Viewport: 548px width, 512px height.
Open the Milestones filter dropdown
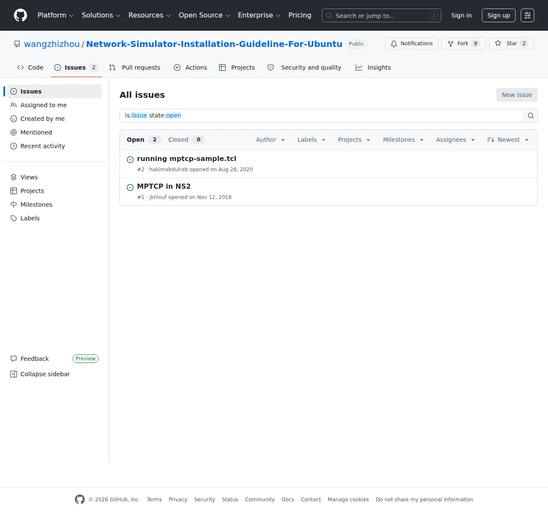pyautogui.click(x=403, y=140)
